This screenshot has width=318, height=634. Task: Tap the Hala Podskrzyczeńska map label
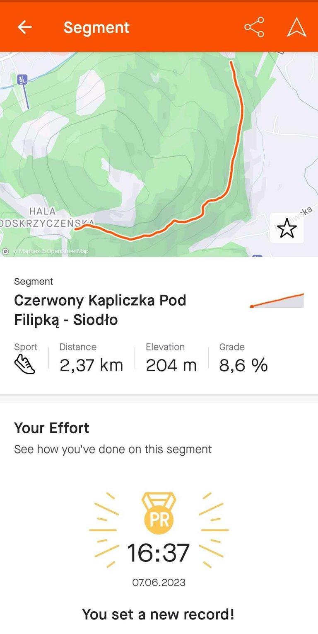tap(45, 217)
